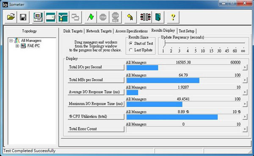Click the Stop All tests icon

(115, 17)
